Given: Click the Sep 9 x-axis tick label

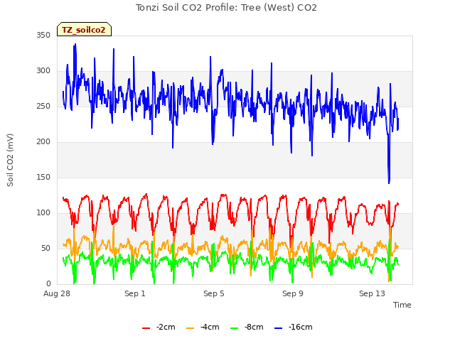Looking at the screenshot, I should (x=293, y=293).
